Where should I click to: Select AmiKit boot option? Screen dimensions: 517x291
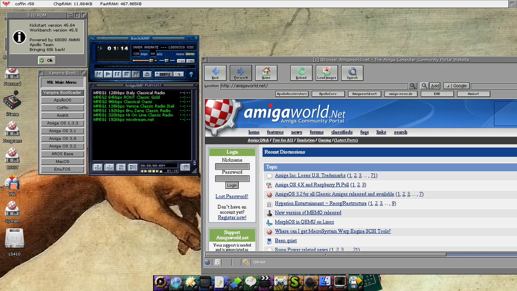point(62,116)
